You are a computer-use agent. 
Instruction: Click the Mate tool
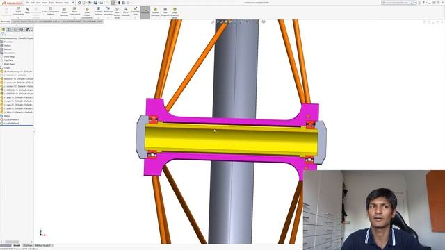[x=27, y=11]
